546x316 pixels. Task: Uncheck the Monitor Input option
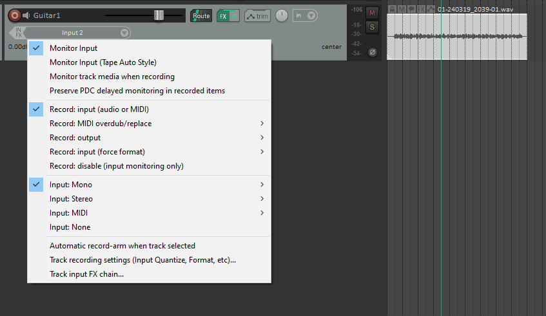click(x=73, y=48)
